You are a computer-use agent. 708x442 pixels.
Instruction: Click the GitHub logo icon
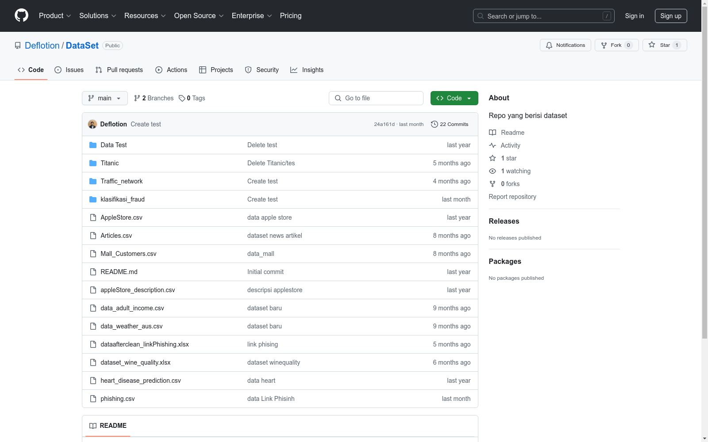tap(21, 15)
